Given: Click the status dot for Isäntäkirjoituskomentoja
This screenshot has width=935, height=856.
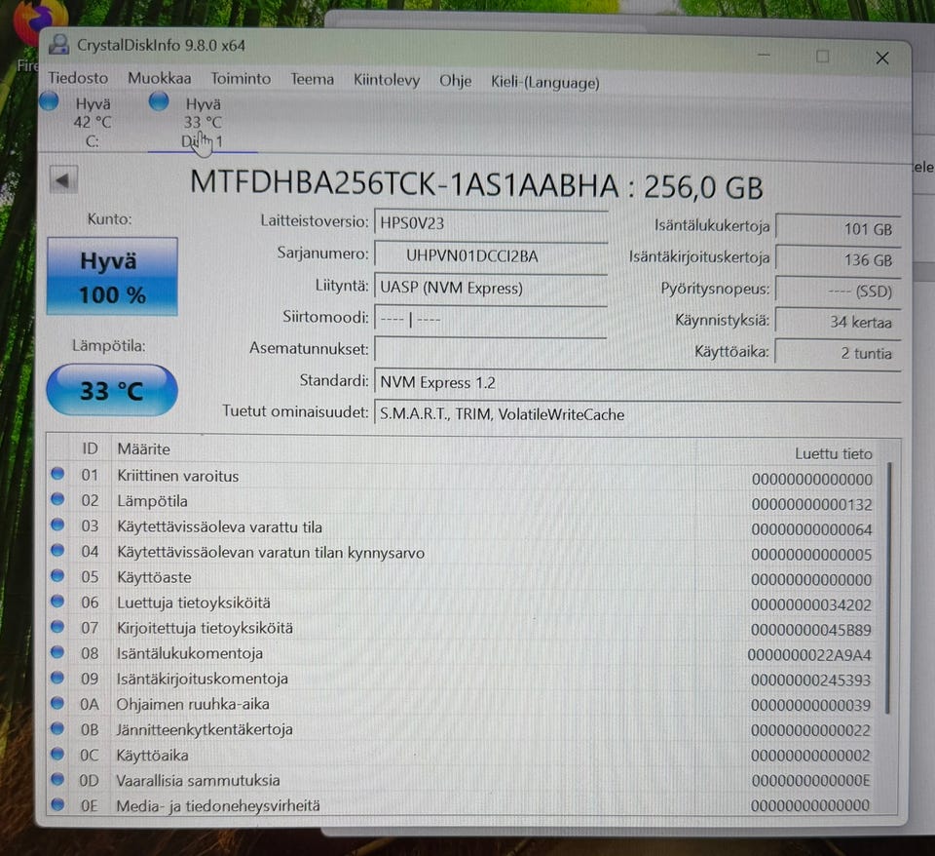Looking at the screenshot, I should (x=57, y=678).
